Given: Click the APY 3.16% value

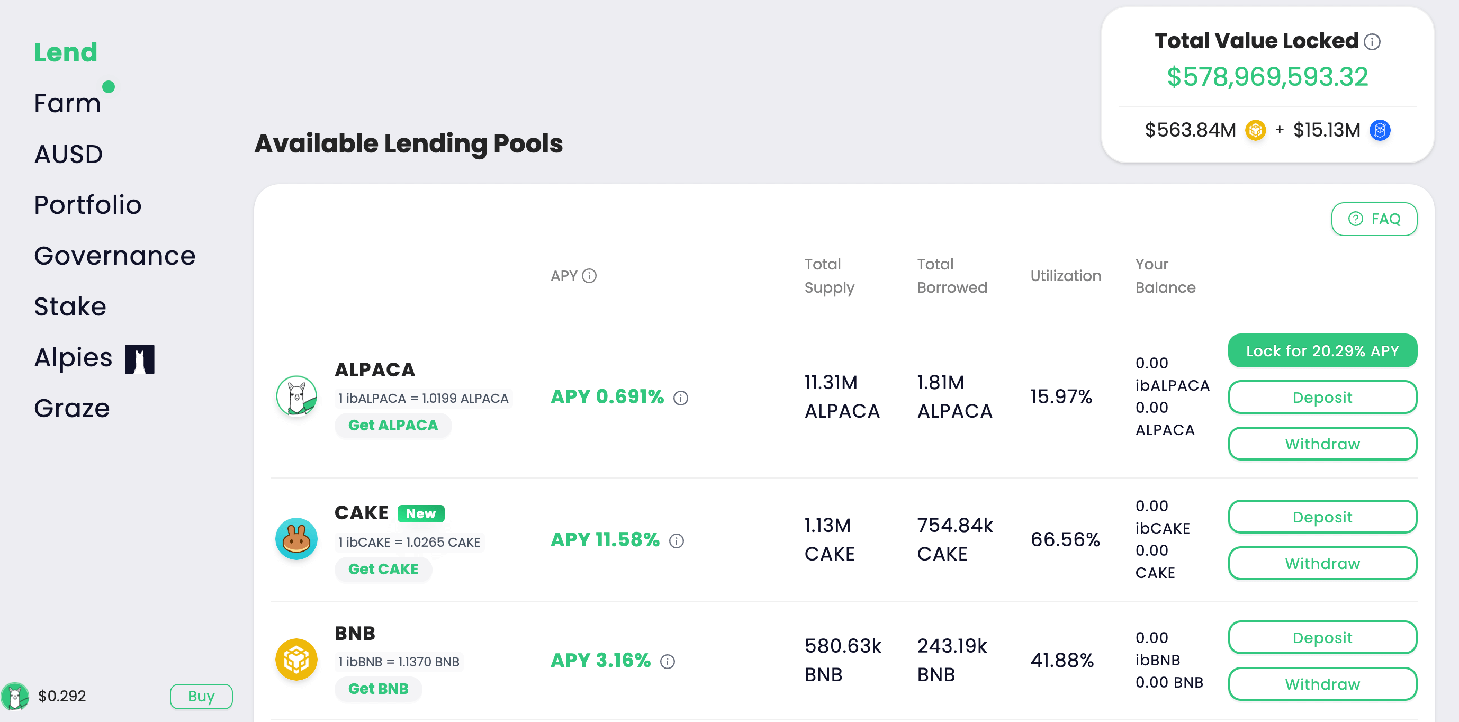Looking at the screenshot, I should [x=600, y=660].
